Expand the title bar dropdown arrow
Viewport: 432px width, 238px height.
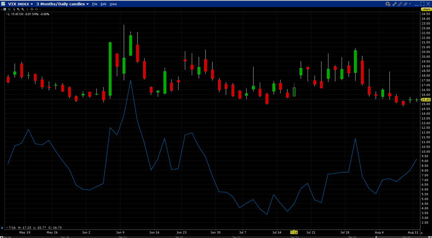(410, 4)
